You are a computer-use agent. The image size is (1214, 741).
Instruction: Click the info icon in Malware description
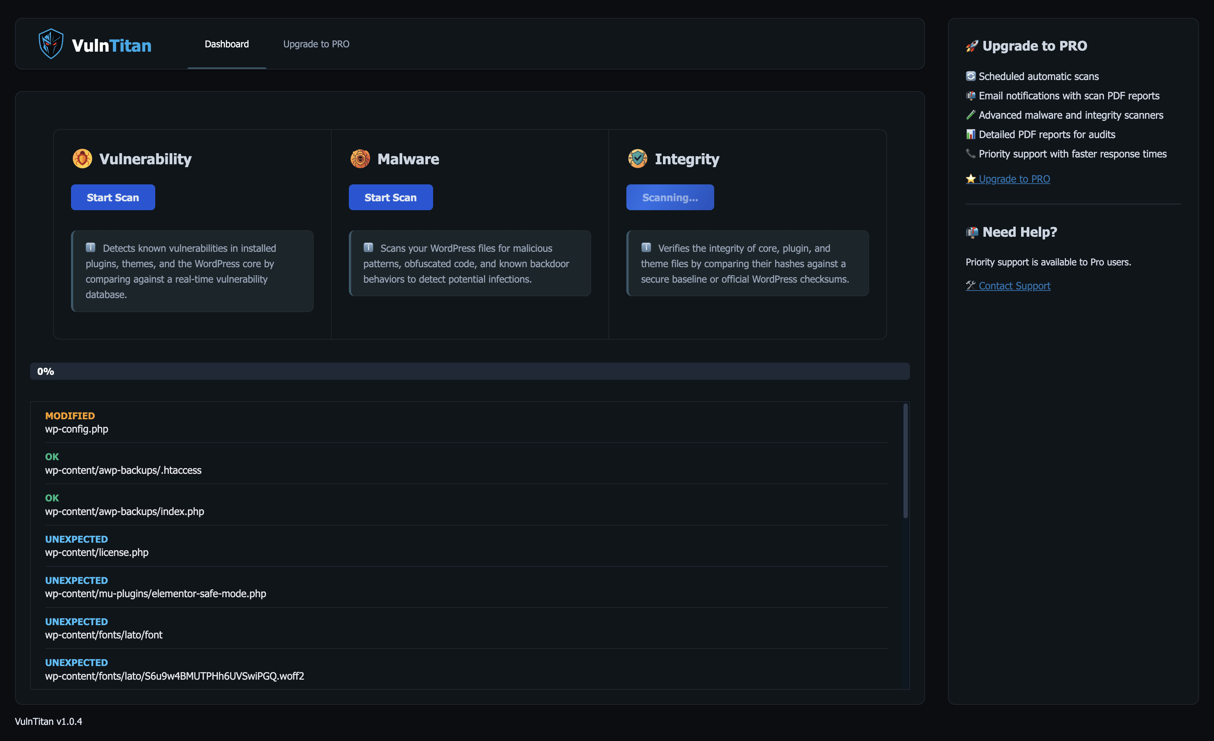point(368,247)
